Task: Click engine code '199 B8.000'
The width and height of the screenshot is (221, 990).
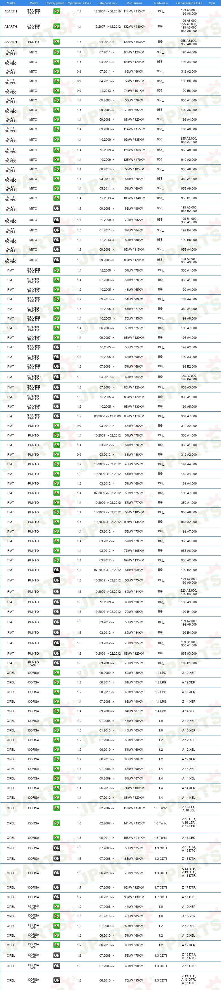Action: pyautogui.click(x=189, y=240)
